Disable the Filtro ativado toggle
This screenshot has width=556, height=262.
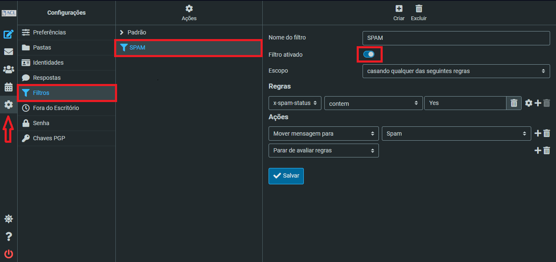tap(369, 54)
